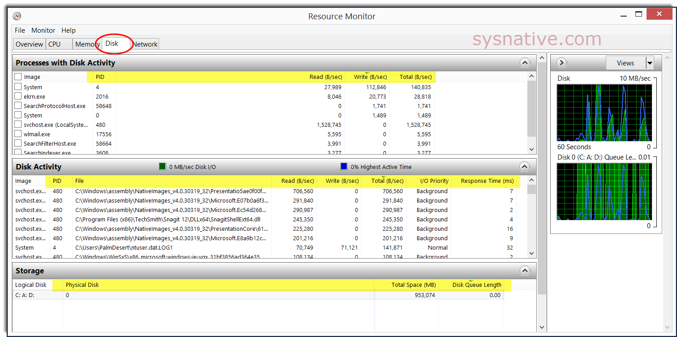677x337 pixels.
Task: Check the SearchFilterHost.exe checkbox
Action: (x=18, y=143)
